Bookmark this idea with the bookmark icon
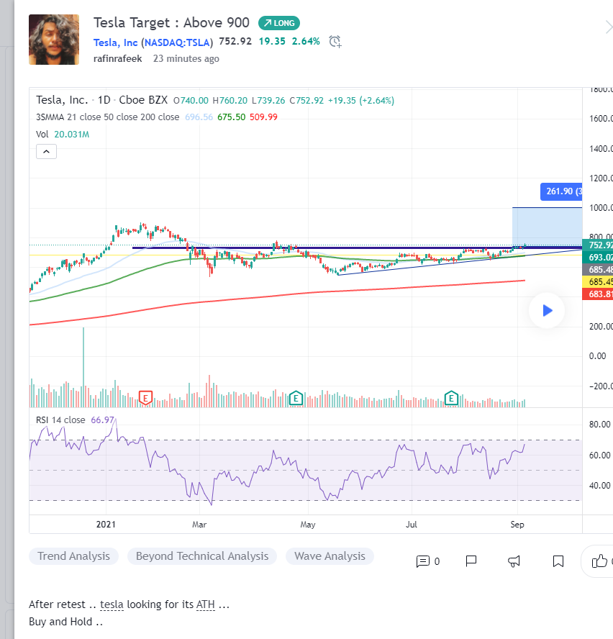This screenshot has width=613, height=639. click(558, 561)
